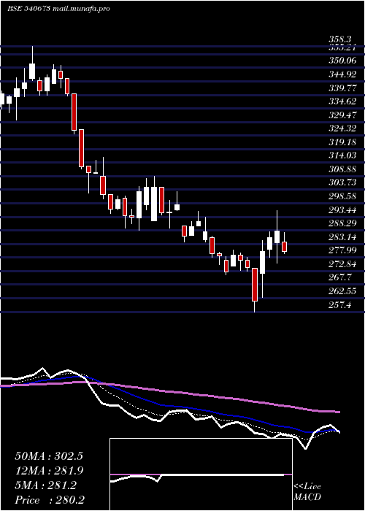Select the 298.58 price axis label
This screenshot has height=511, width=365.
(342, 196)
